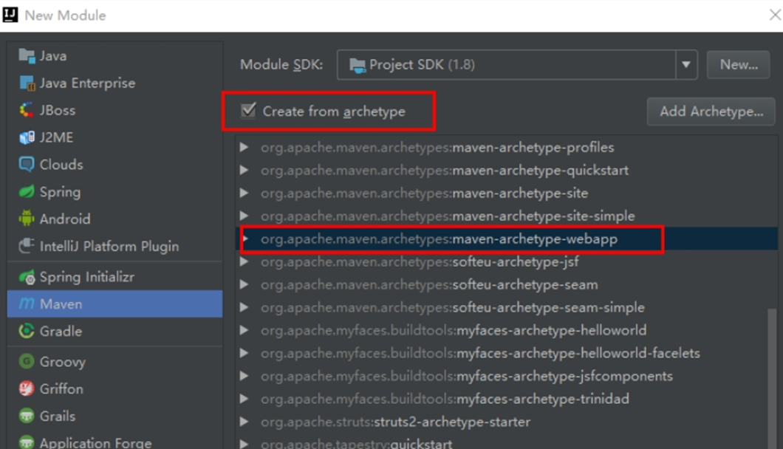This screenshot has width=783, height=449.
Task: Close the New Module dialog
Action: [775, 15]
